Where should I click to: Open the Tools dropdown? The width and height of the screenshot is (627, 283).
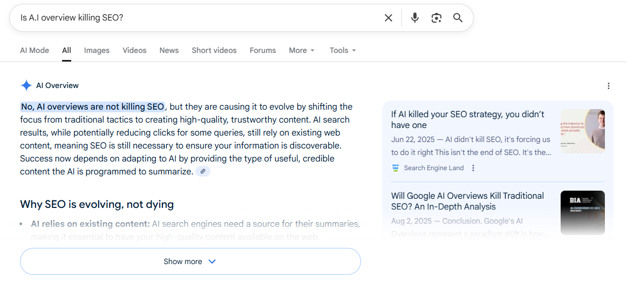tap(343, 50)
